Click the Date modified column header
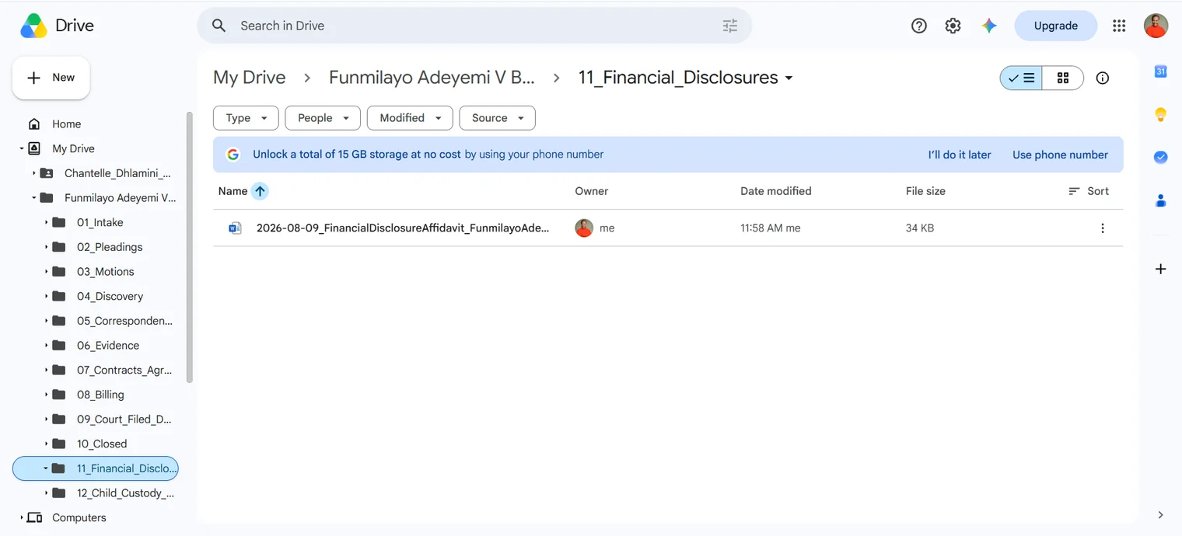 pyautogui.click(x=775, y=191)
